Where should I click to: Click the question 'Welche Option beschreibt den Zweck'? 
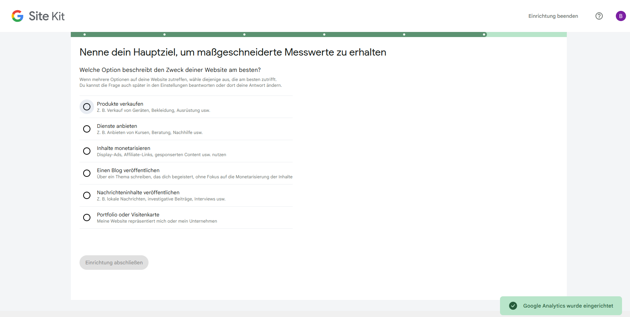pyautogui.click(x=170, y=70)
